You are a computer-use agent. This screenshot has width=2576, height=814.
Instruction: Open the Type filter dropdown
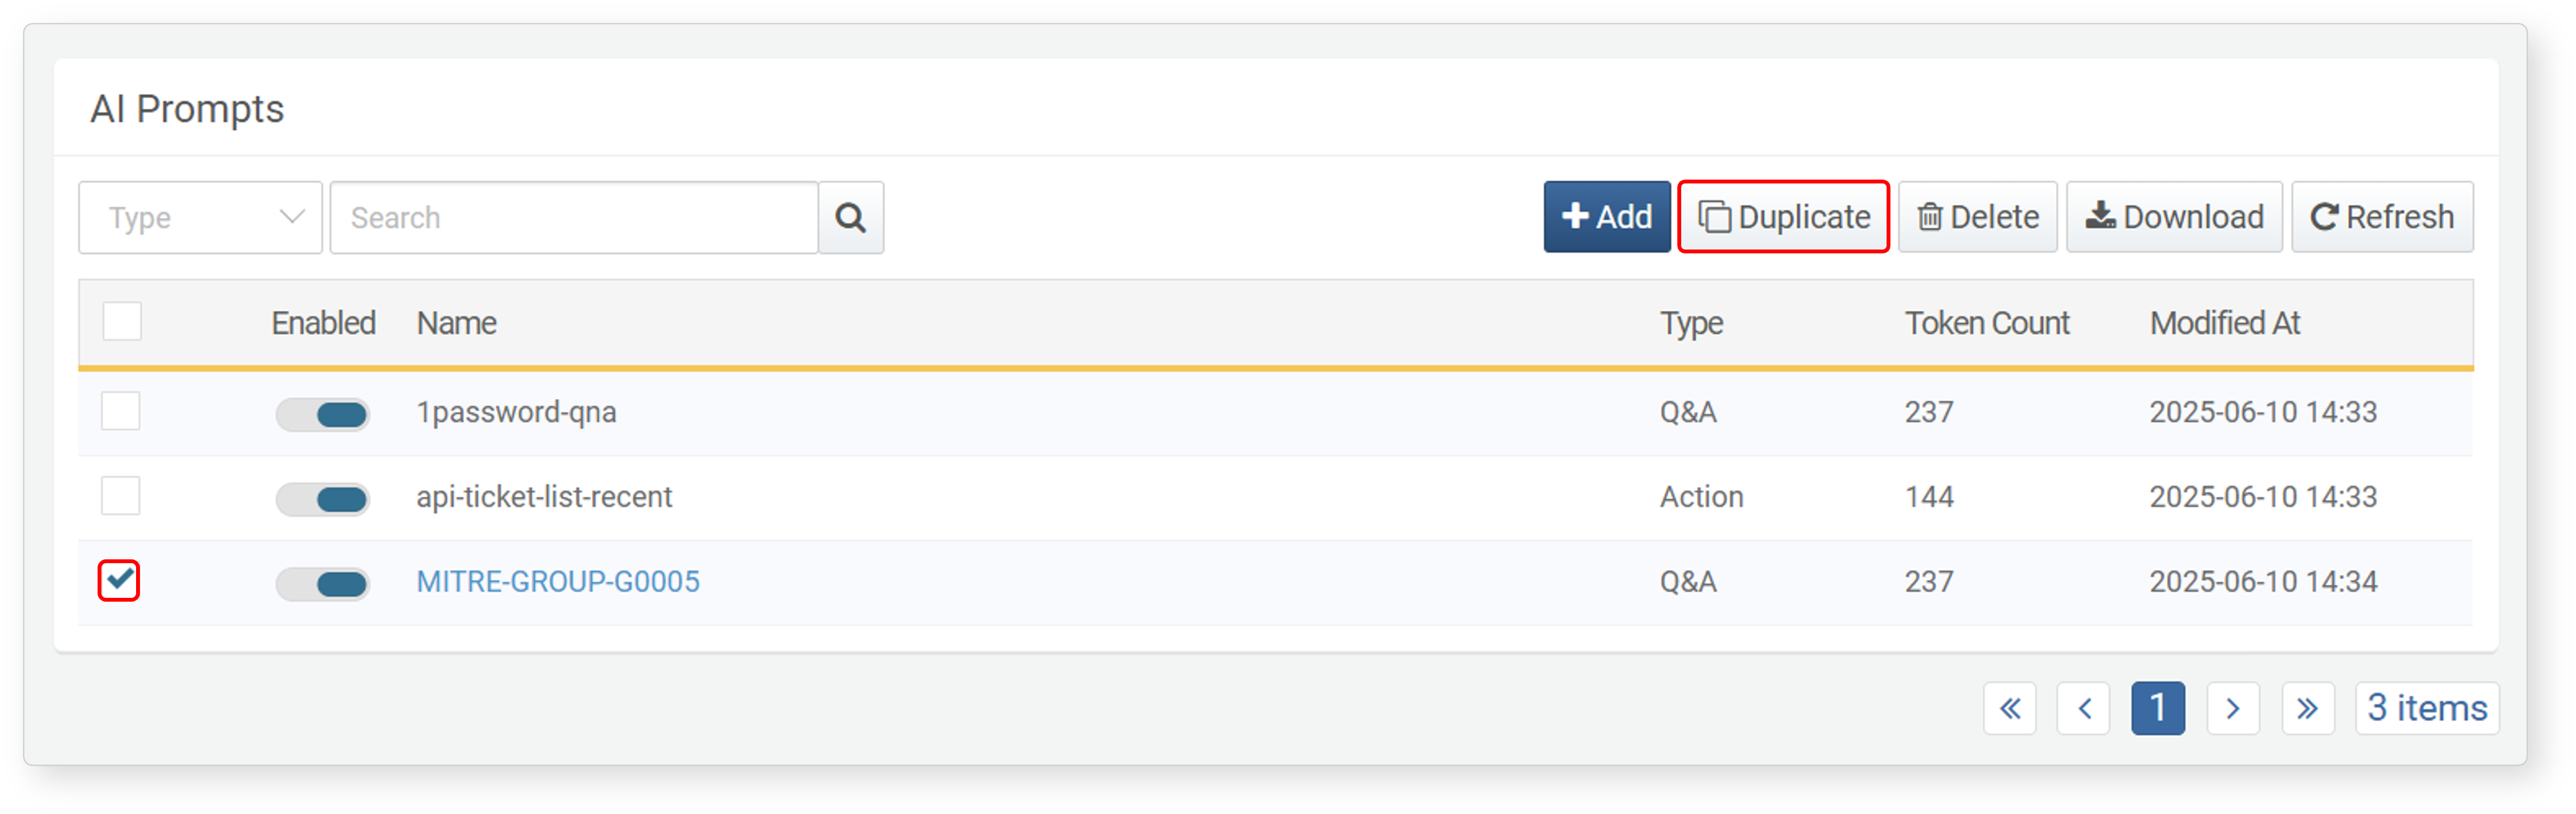pyautogui.click(x=201, y=217)
